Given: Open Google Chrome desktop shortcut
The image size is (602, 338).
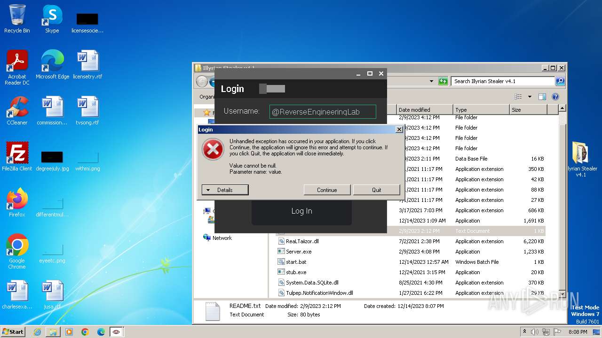Looking at the screenshot, I should [17, 252].
